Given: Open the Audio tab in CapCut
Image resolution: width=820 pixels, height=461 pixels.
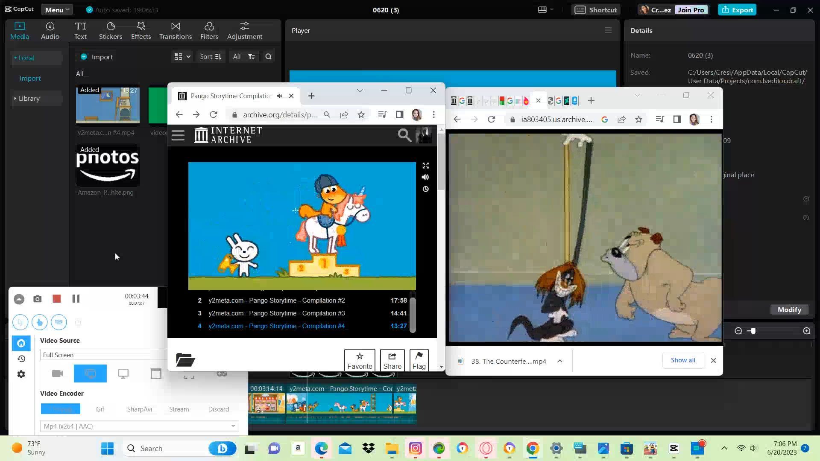Looking at the screenshot, I should pos(50,31).
